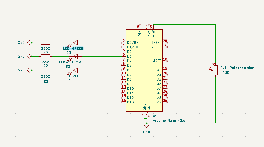This screenshot has width=264, height=147.
Task: Click the R3 reference label
Action: [x=46, y=52]
